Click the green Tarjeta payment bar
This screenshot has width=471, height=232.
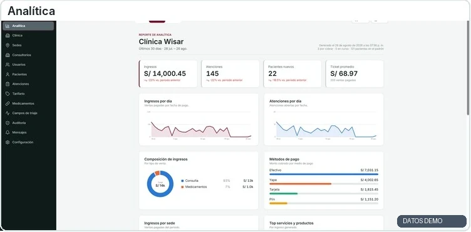point(284,194)
